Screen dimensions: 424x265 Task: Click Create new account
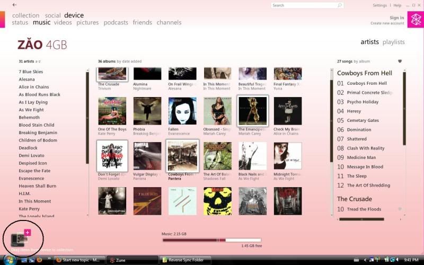(x=387, y=23)
